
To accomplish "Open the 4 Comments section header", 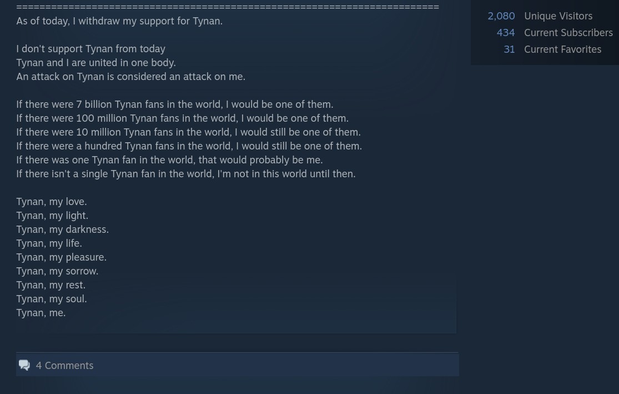I will pyautogui.click(x=237, y=365).
